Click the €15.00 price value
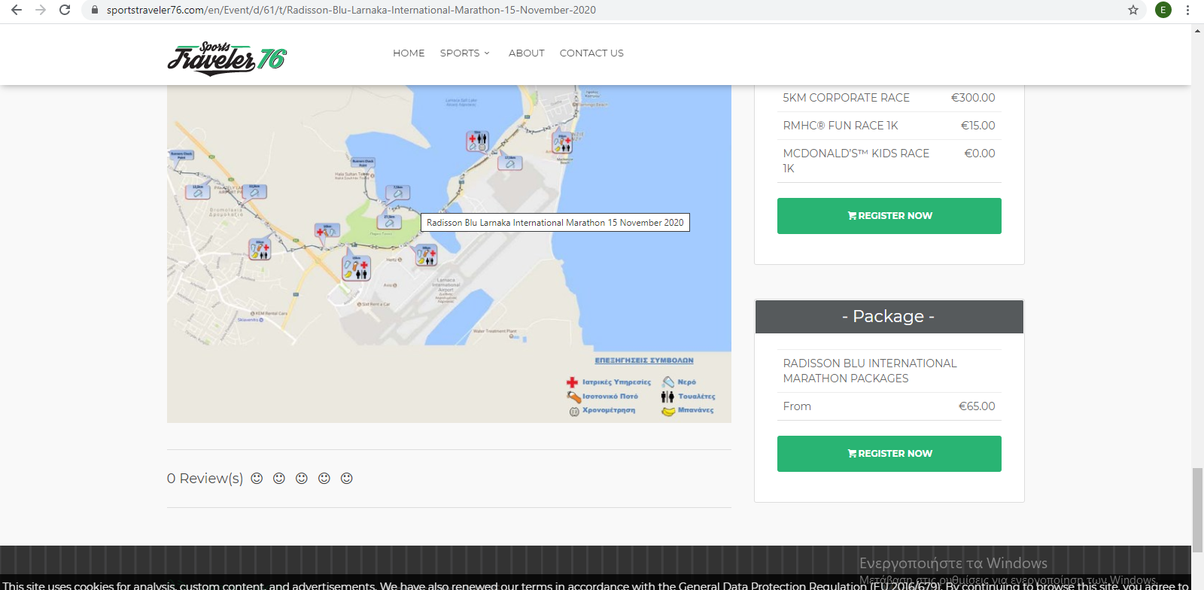 click(x=978, y=126)
